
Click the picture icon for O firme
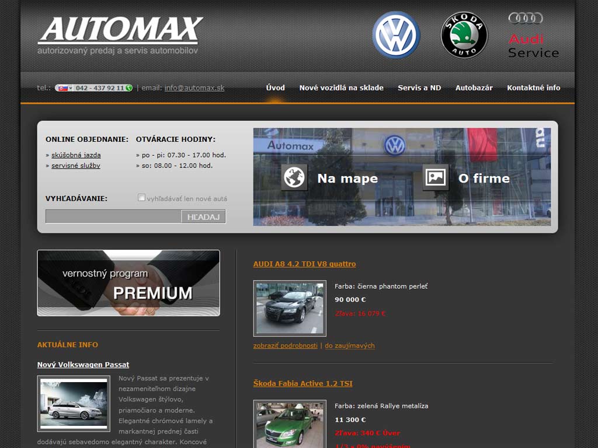pyautogui.click(x=436, y=177)
